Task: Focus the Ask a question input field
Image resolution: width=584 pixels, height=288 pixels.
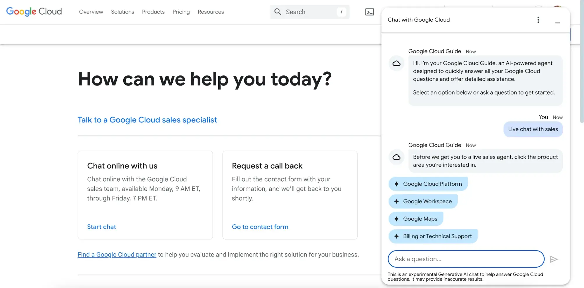Action: [466, 259]
